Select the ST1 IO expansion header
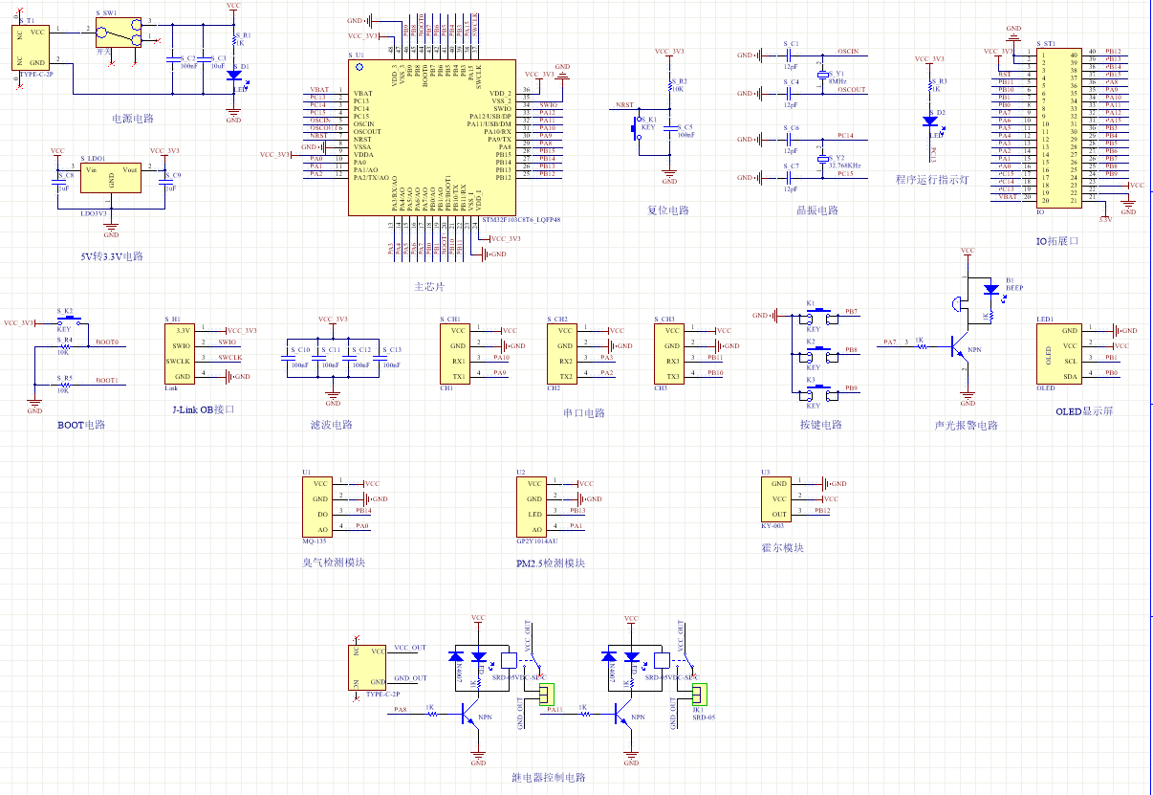This screenshot has height=795, width=1153. pos(1060,127)
